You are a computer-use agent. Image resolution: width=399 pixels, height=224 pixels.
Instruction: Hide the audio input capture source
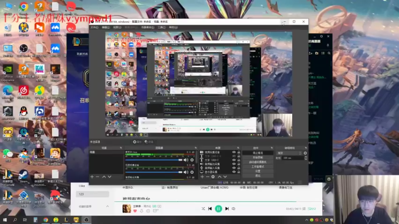pyautogui.click(x=234, y=168)
